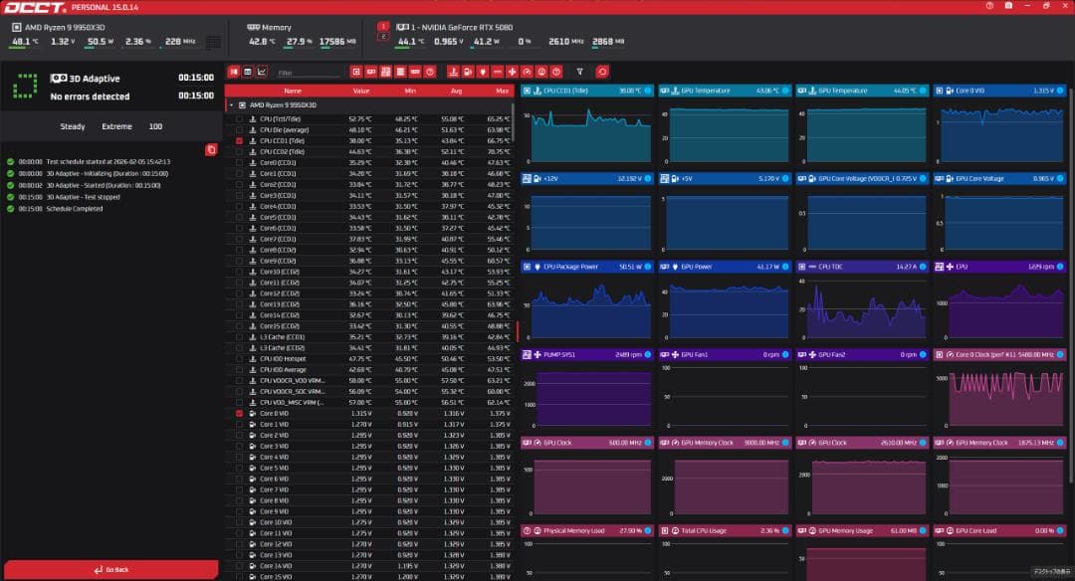Viewport: 1075px width, 581px height.
Task: Select GPU 2 in the GPU selector
Action: pyautogui.click(x=383, y=36)
